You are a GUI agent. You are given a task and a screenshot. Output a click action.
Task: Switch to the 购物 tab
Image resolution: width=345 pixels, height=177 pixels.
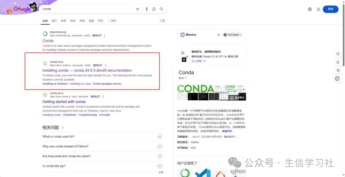[73, 21]
